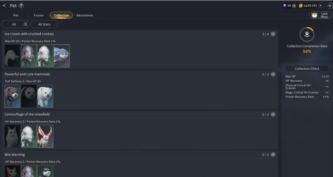
Task: Collapse the Powerful and cute mammals group
Action: (x=273, y=74)
